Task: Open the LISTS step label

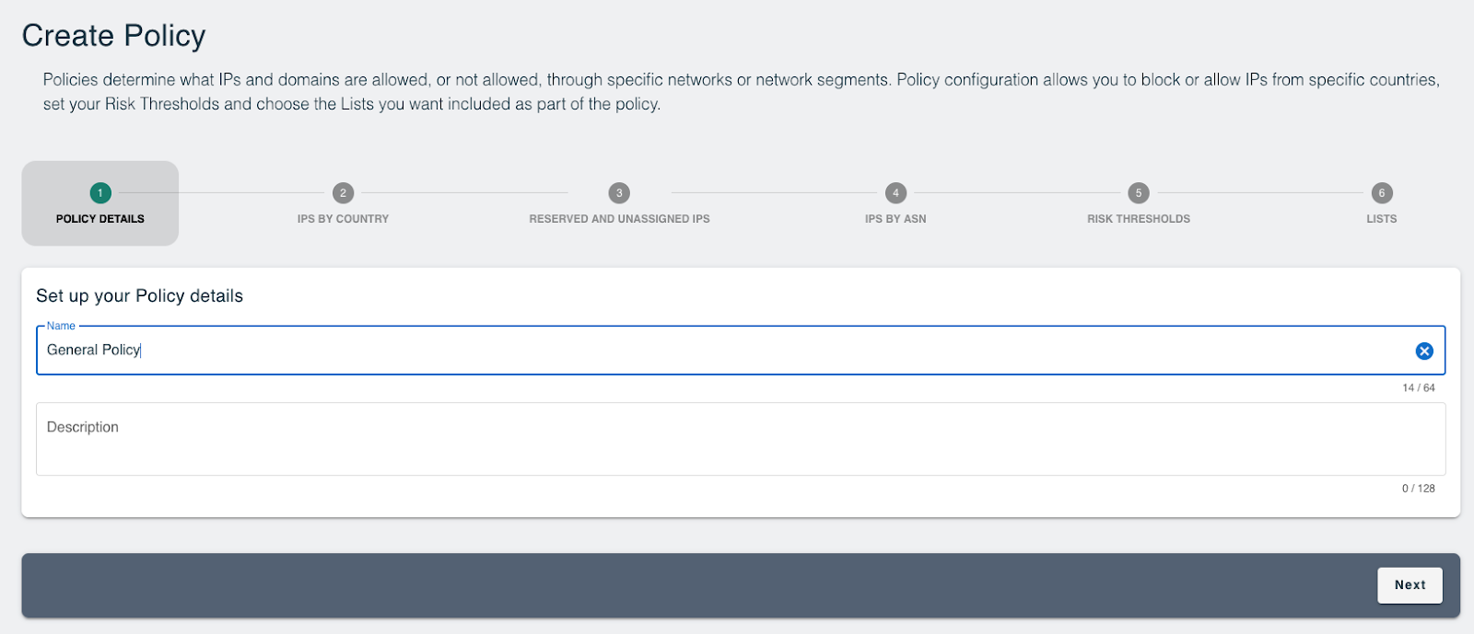Action: [1381, 219]
